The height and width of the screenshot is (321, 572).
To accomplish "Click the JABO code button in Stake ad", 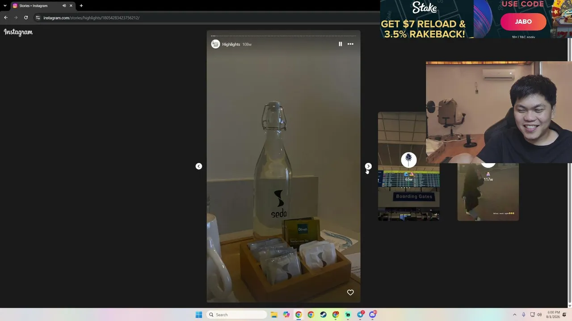I will [523, 21].
